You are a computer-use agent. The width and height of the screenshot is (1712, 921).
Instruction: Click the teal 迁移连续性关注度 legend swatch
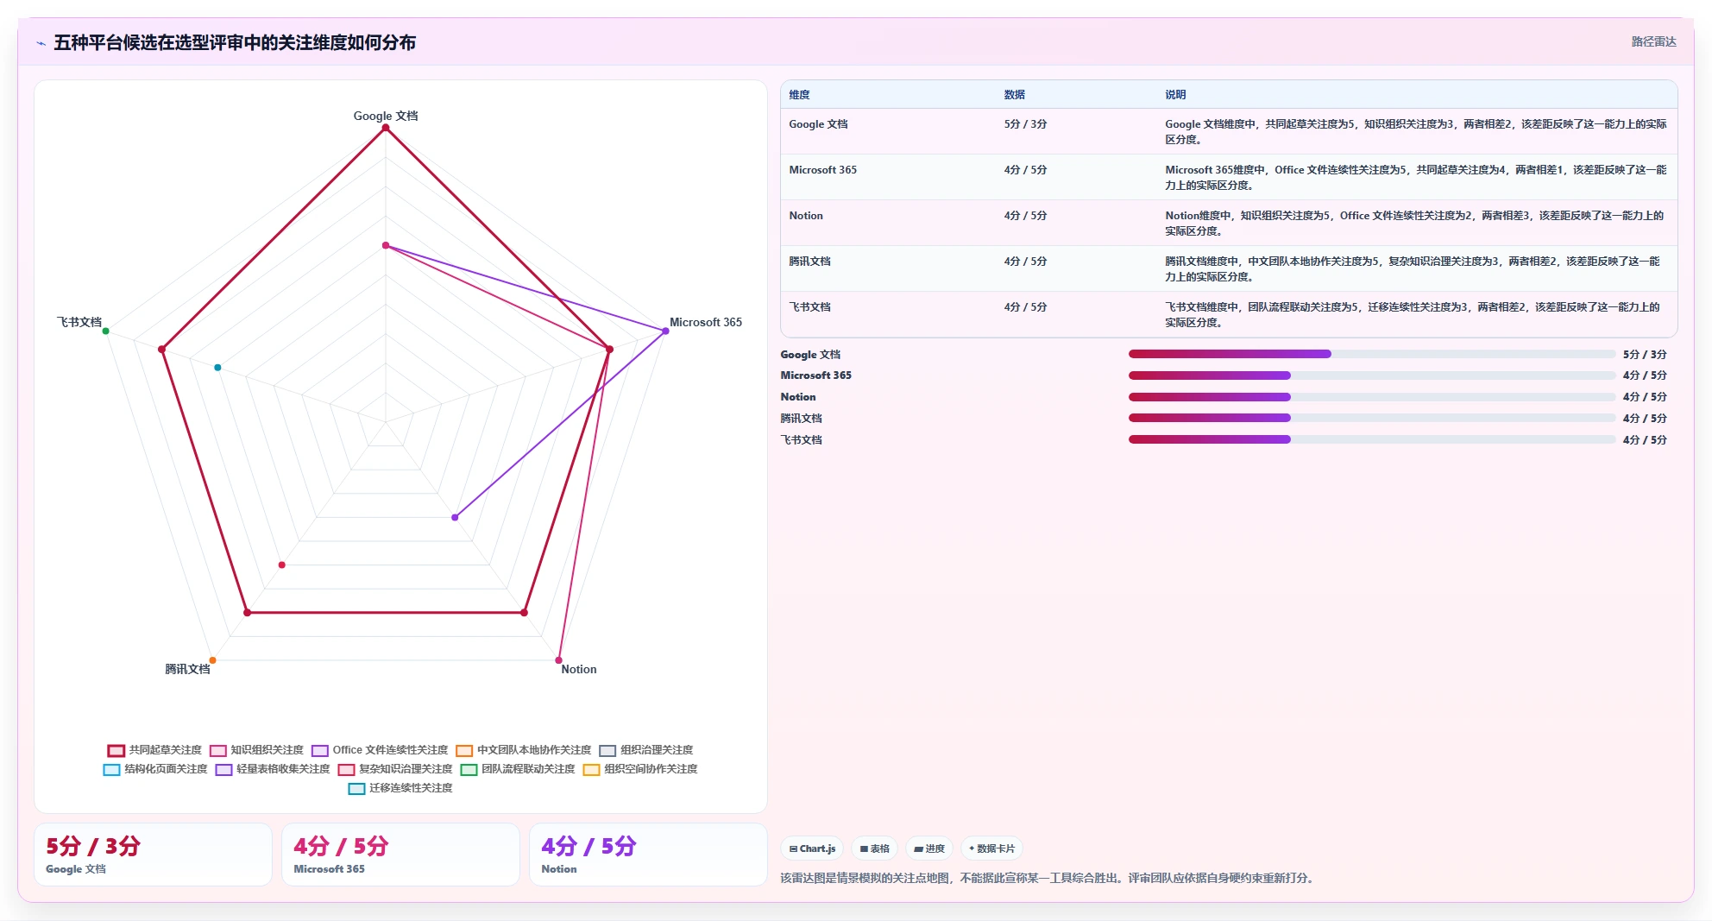[356, 788]
